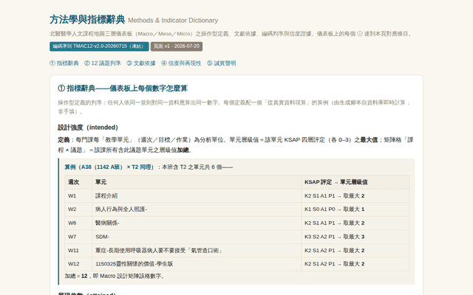Image resolution: width=473 pixels, height=295 pixels.
Task: Click W12 rating K2 S1 A2 P1 → 取最大 2
Action: pyautogui.click(x=355, y=264)
